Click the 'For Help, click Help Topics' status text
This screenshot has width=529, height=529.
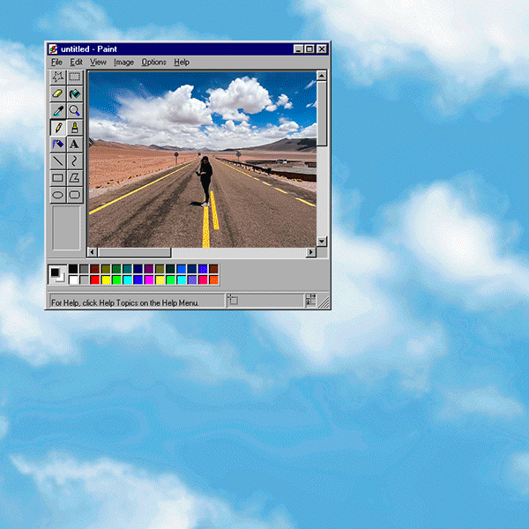124,302
